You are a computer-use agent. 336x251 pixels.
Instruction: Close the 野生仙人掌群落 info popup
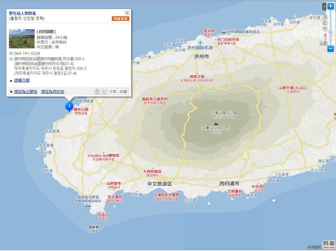tap(127, 13)
